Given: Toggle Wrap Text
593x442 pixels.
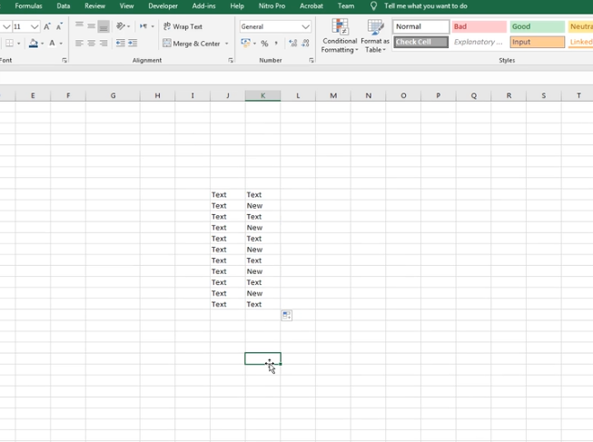Looking at the screenshot, I should tap(183, 26).
